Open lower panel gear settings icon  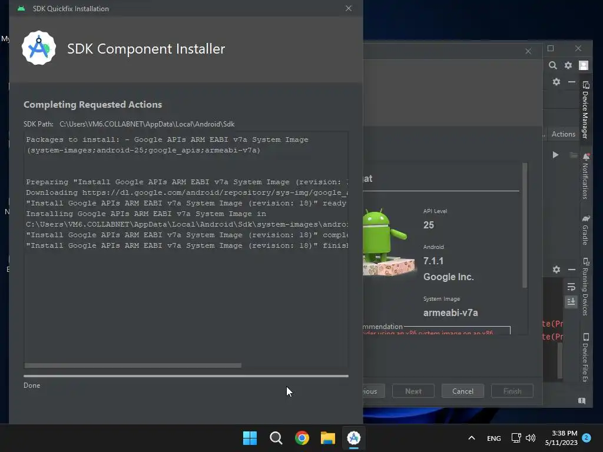[x=556, y=270]
